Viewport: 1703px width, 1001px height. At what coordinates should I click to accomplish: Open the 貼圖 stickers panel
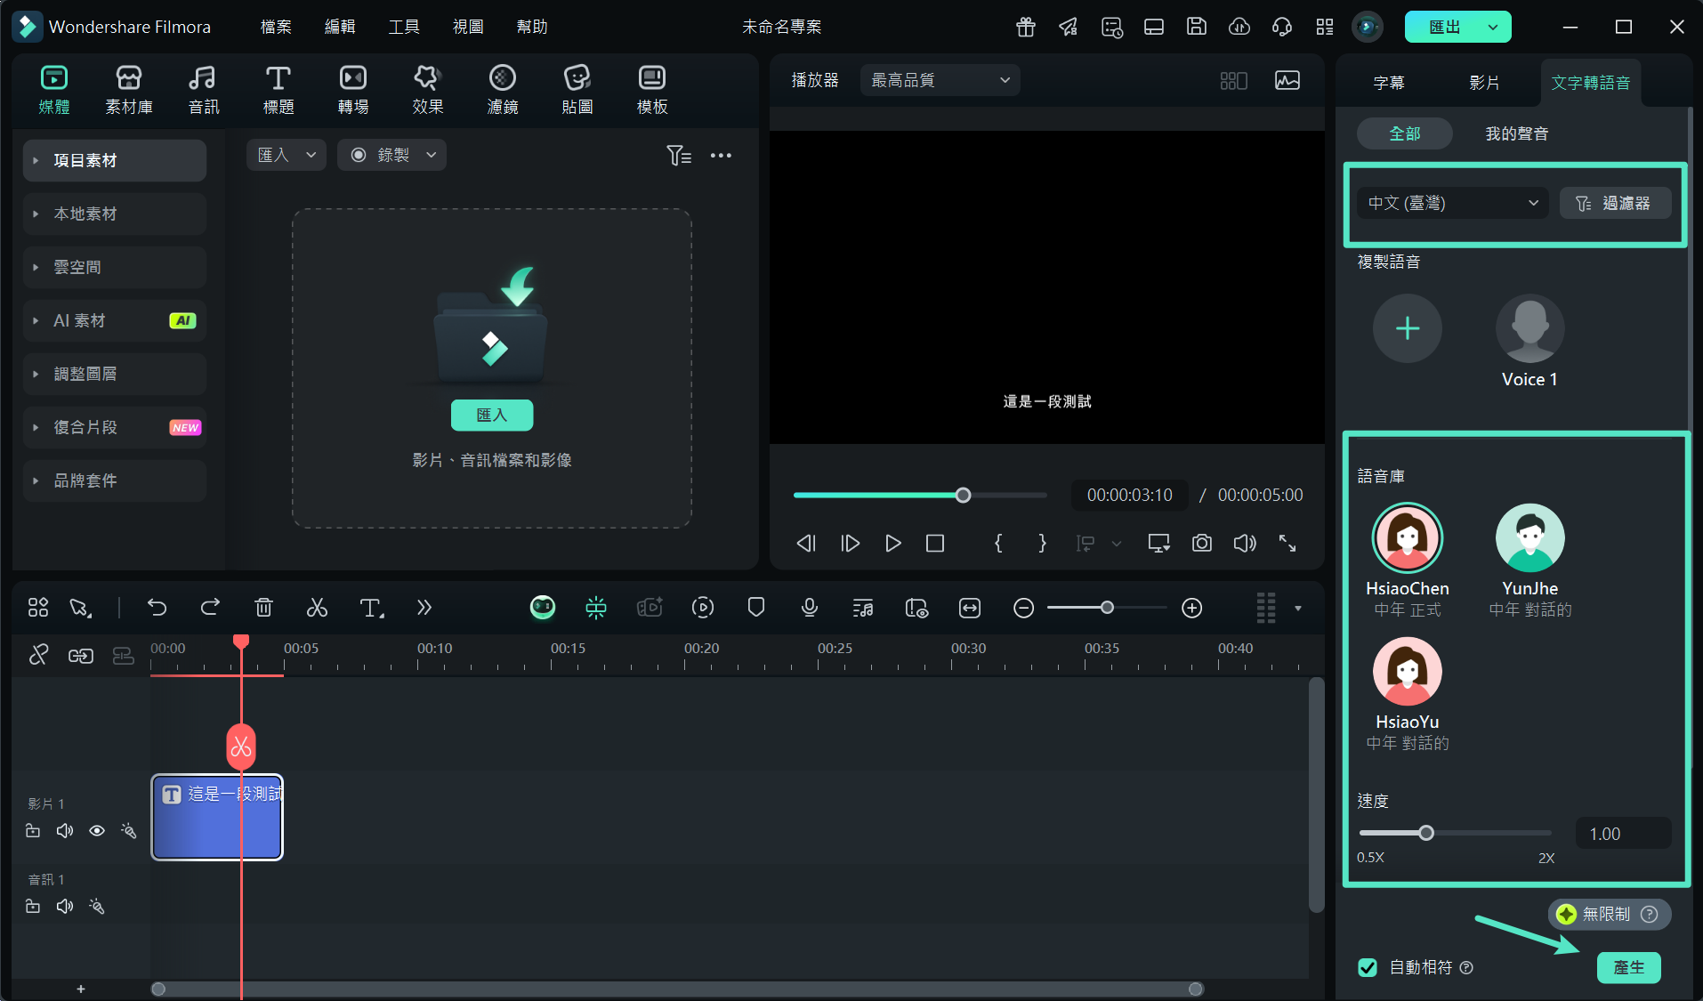coord(577,90)
